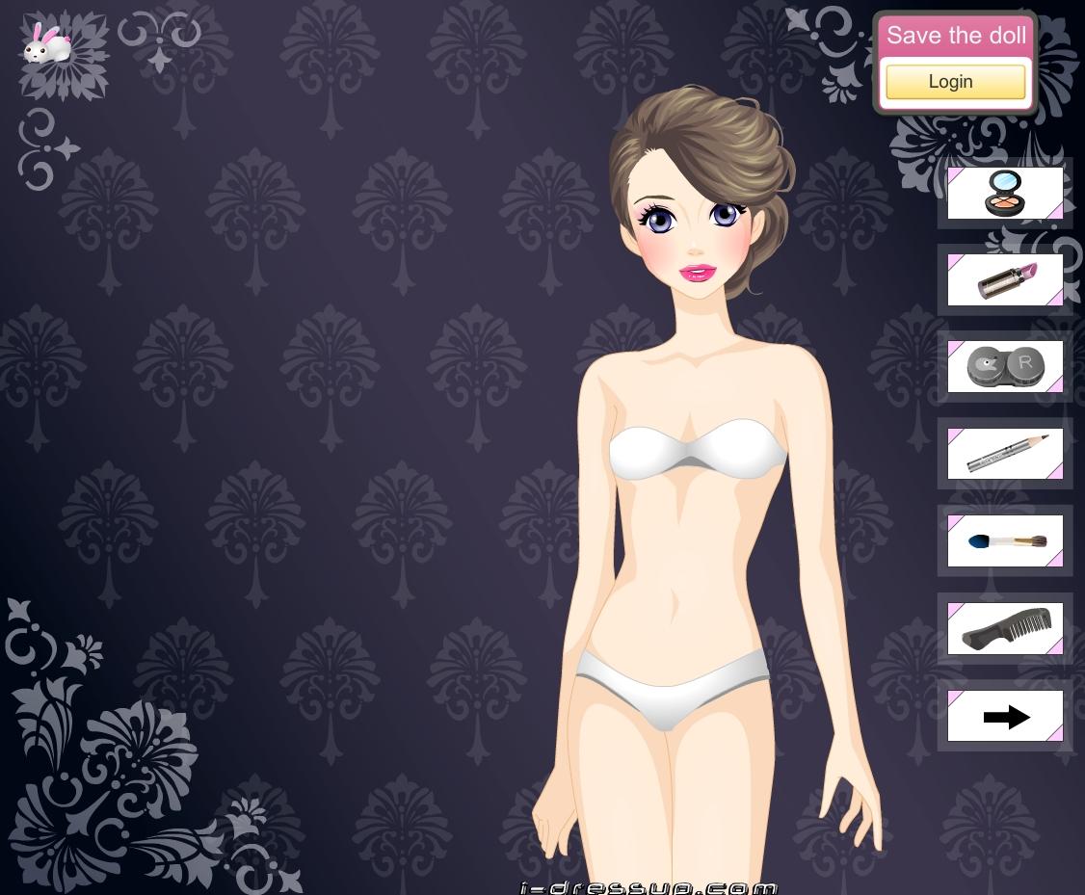Click the white bunny icon
This screenshot has width=1085, height=895.
click(x=46, y=43)
